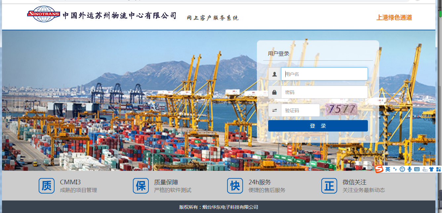Toggle the punctuation mode in Sogou bar
The image size is (442, 213).
click(395, 169)
